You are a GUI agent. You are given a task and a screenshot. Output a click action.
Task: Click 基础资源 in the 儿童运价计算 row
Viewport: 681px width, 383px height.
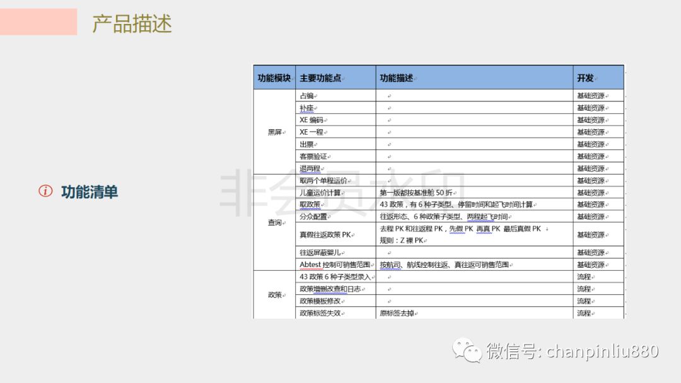coord(591,193)
